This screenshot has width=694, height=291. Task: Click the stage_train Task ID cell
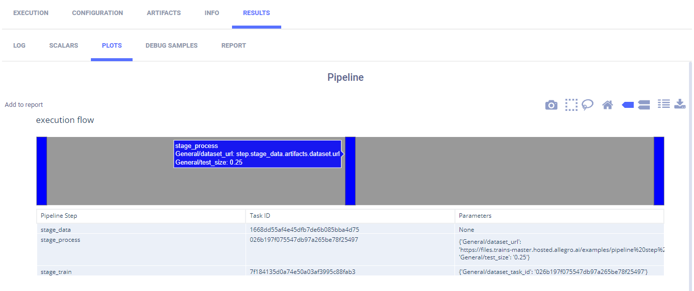pyautogui.click(x=306, y=272)
